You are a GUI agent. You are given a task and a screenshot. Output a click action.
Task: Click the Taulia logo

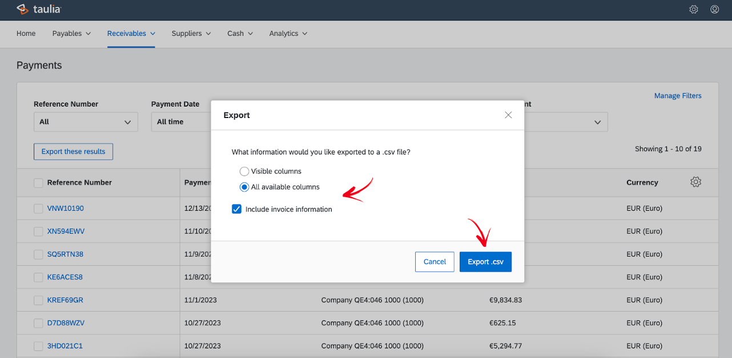tap(39, 9)
